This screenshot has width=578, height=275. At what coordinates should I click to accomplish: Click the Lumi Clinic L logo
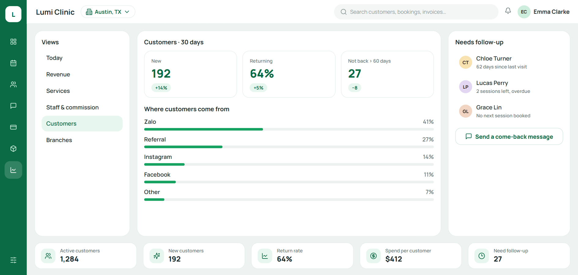tap(13, 14)
